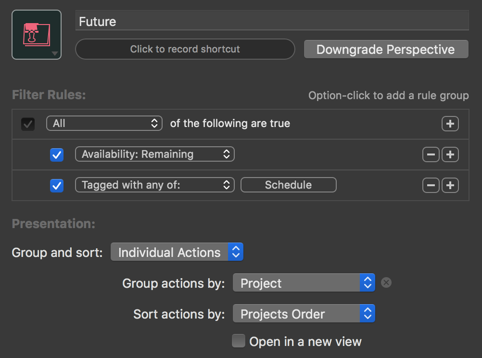Enable Open in a new view
Image resolution: width=482 pixels, height=358 pixels.
click(238, 341)
